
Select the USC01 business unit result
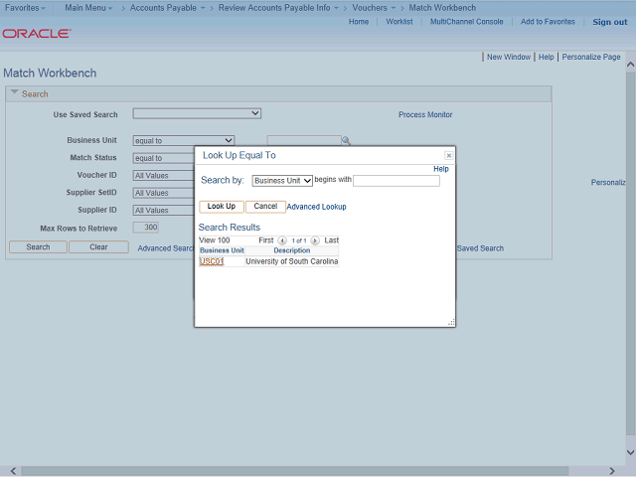[x=211, y=261]
